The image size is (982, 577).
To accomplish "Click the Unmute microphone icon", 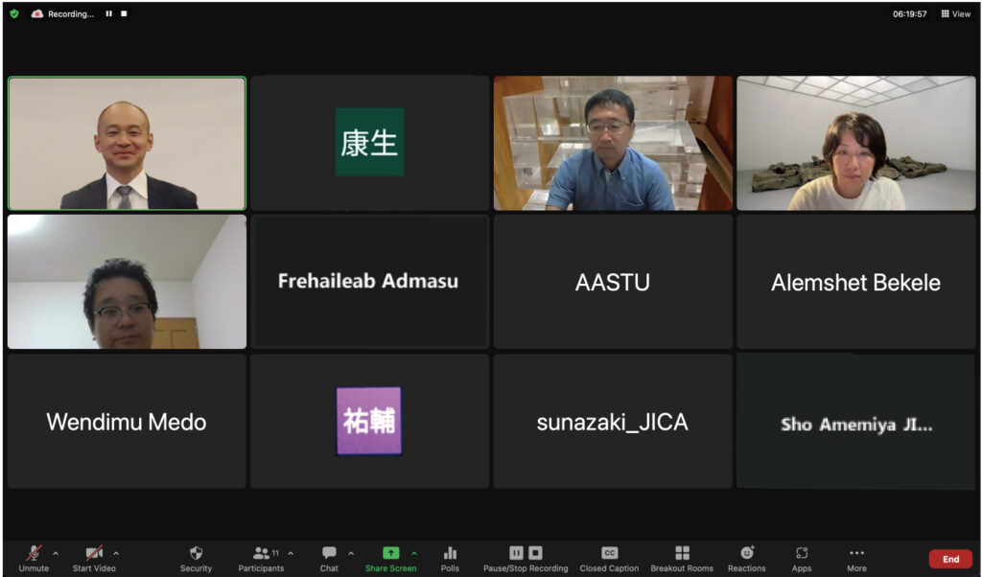I will (34, 554).
